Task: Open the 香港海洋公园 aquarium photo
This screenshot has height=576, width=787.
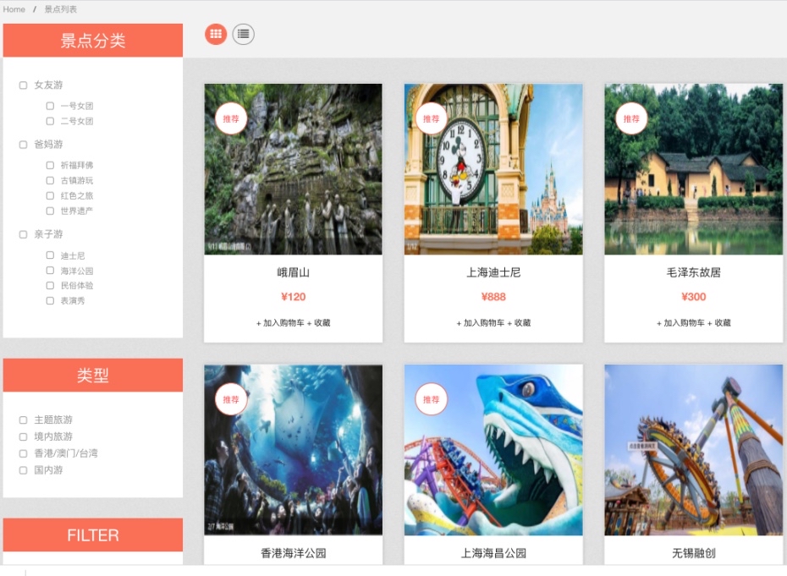Action: (x=293, y=450)
